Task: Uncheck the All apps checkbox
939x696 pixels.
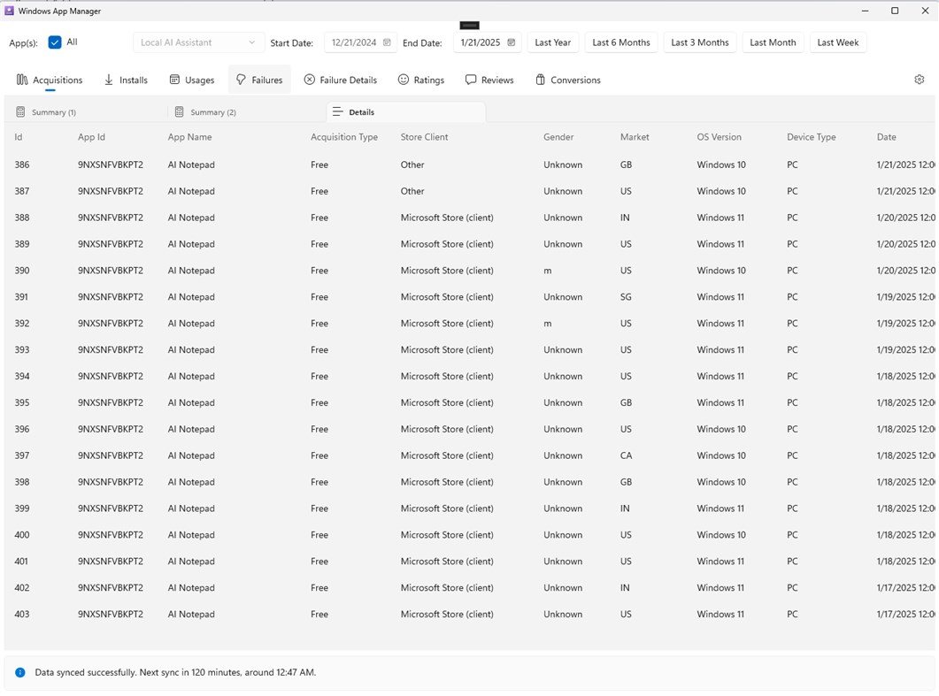Action: [x=55, y=42]
